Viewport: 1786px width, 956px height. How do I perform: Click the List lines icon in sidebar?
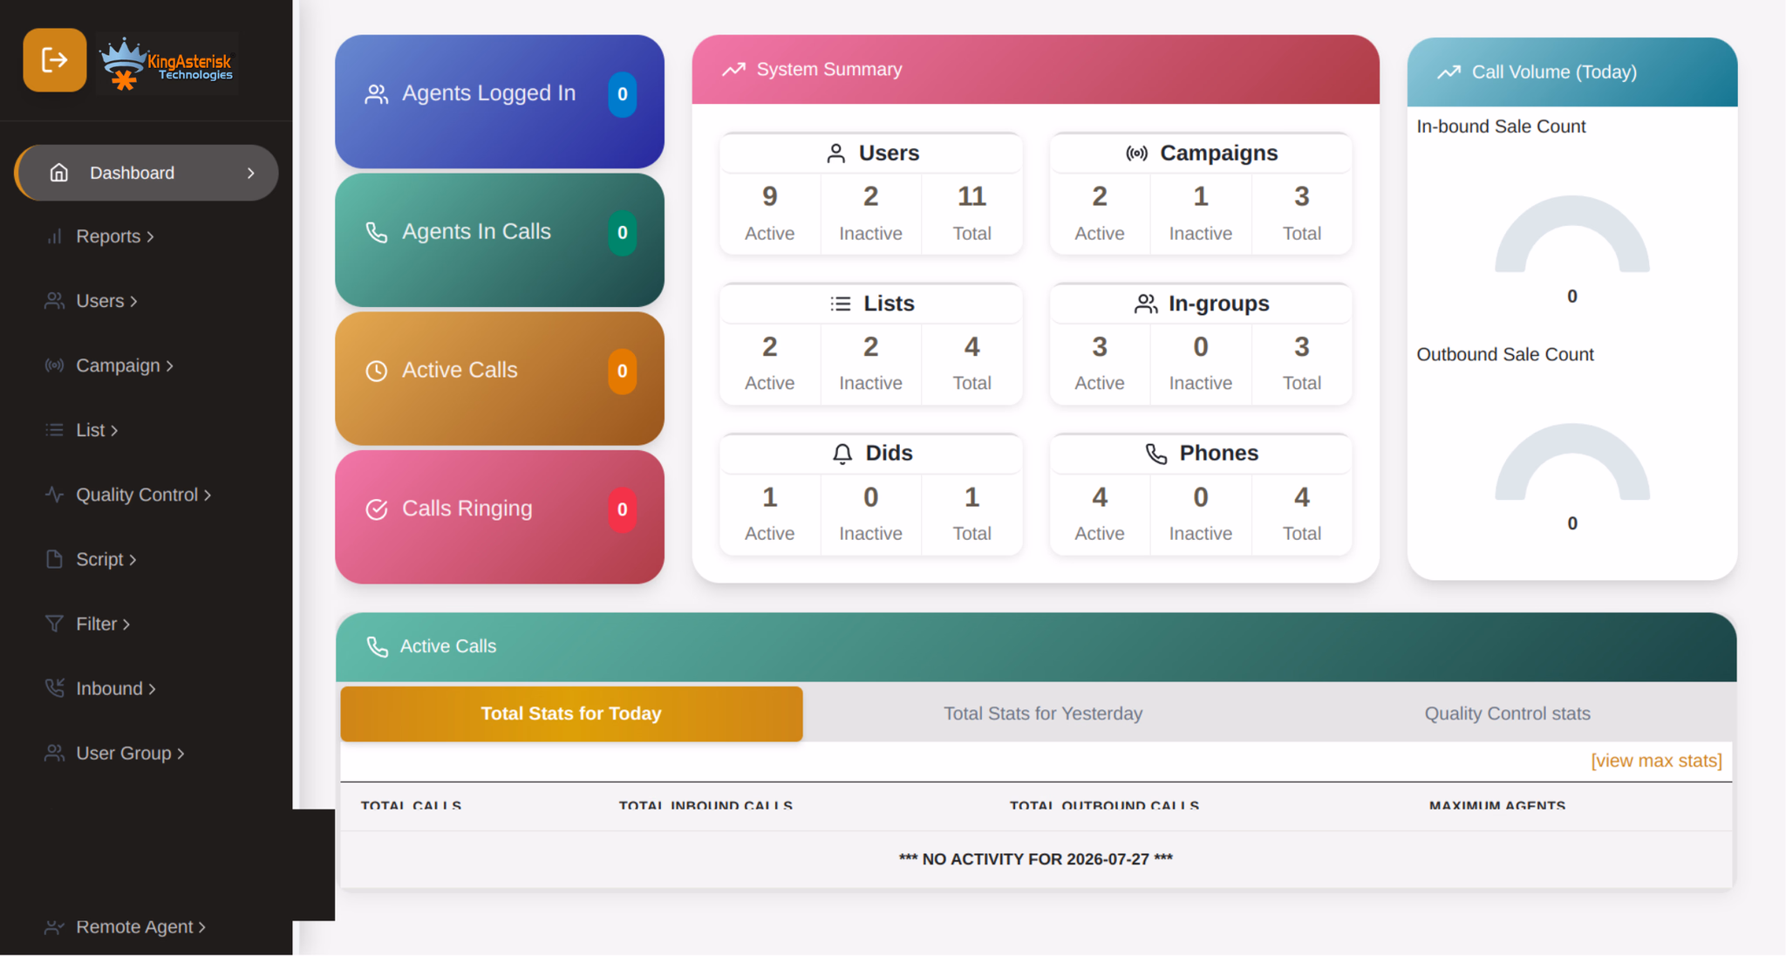click(x=54, y=430)
